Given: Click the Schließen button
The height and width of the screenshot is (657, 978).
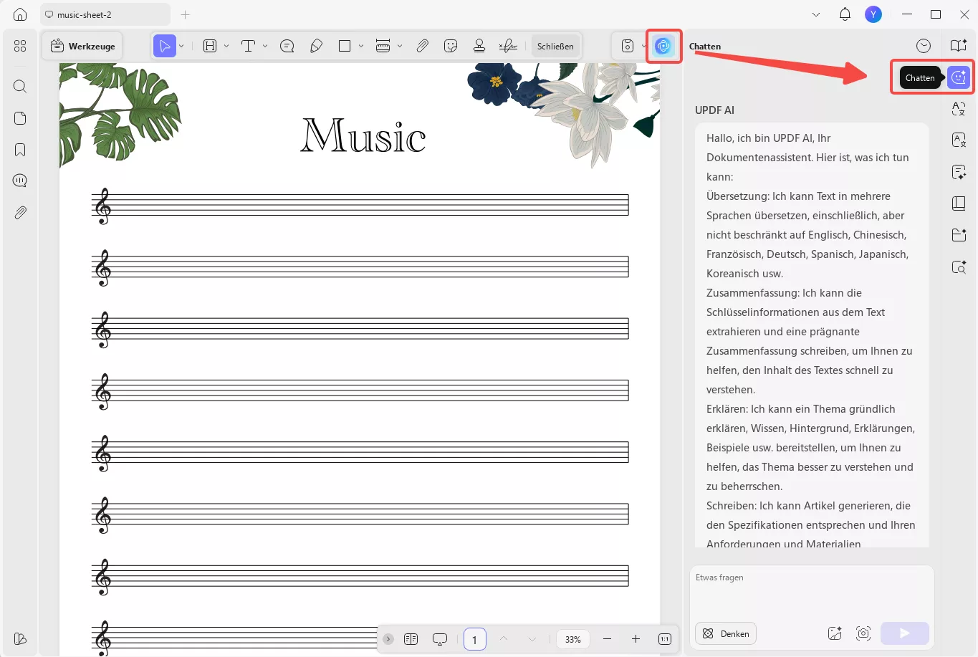Looking at the screenshot, I should click(x=555, y=45).
